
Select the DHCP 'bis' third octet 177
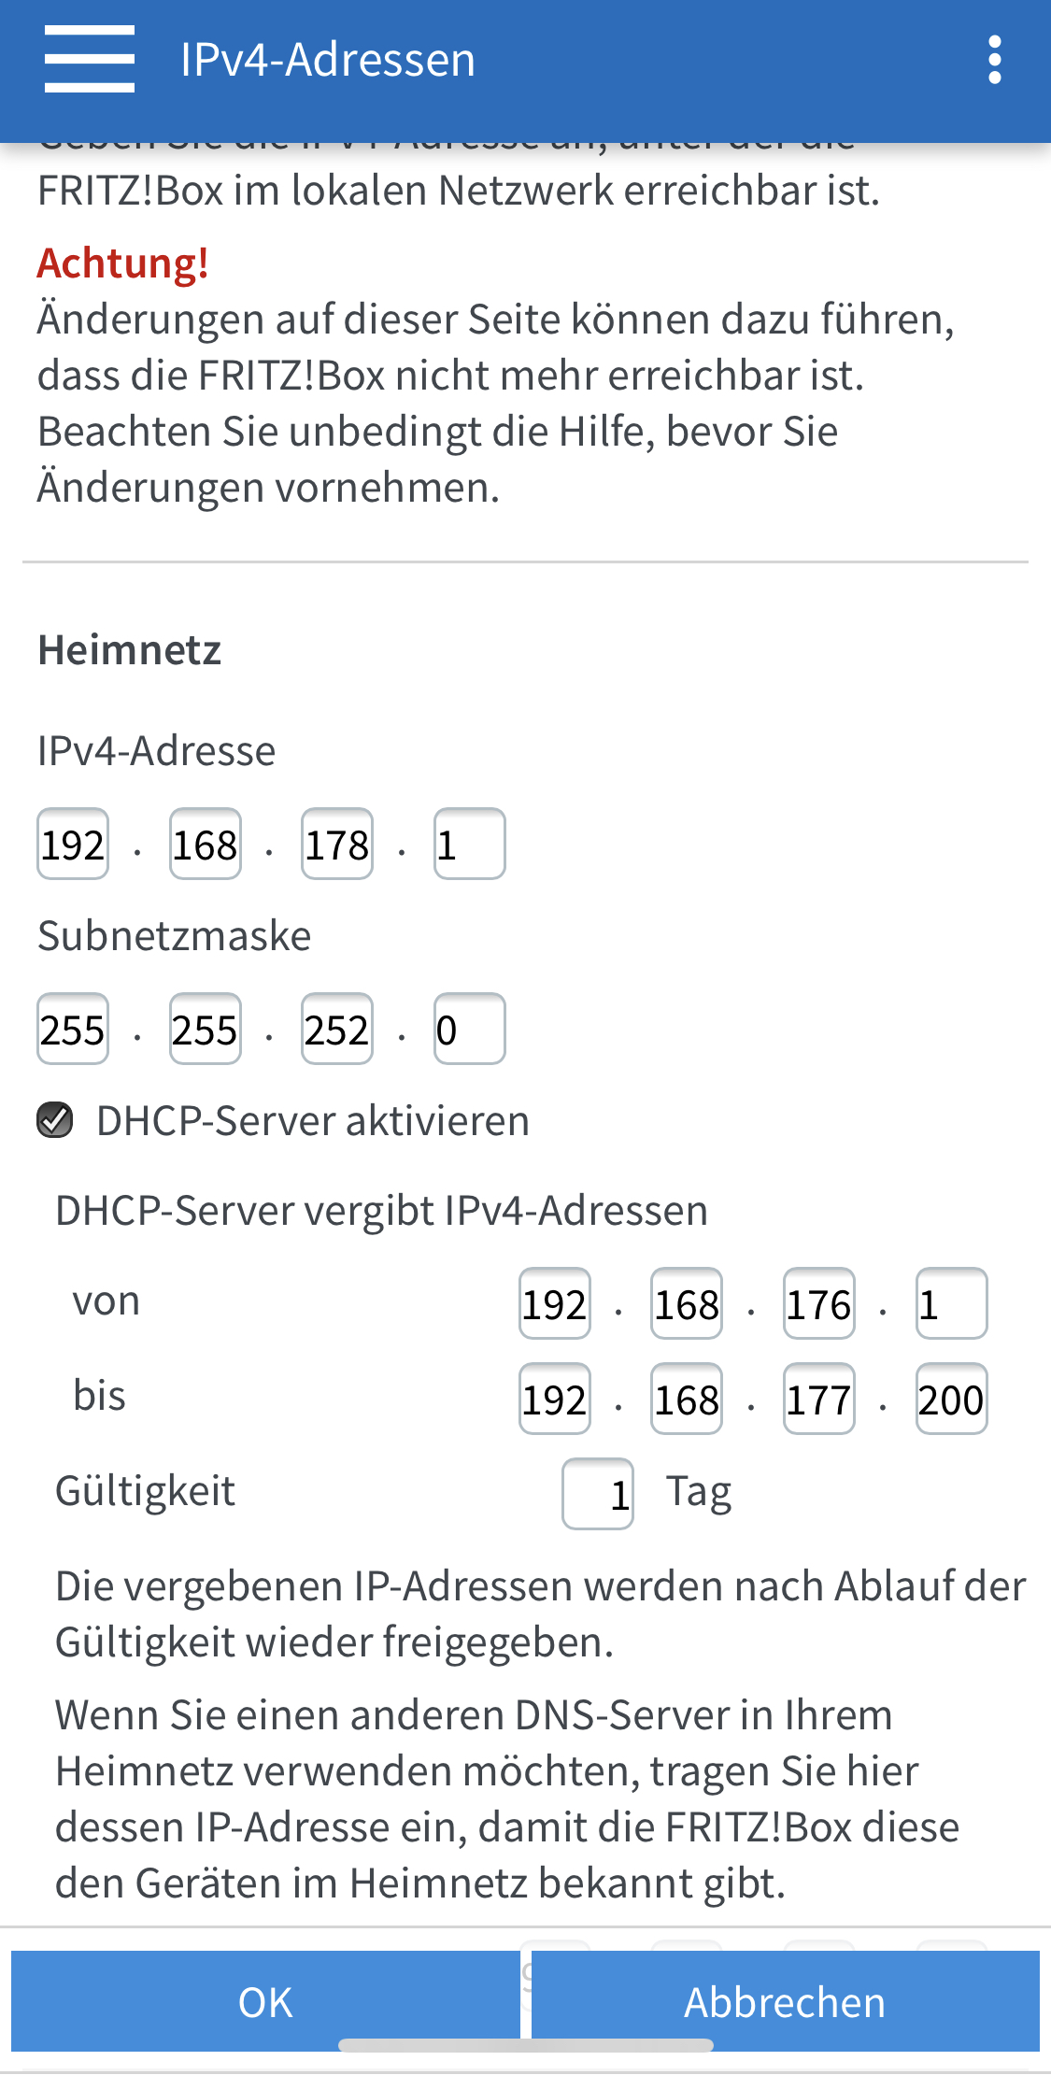[x=819, y=1399]
